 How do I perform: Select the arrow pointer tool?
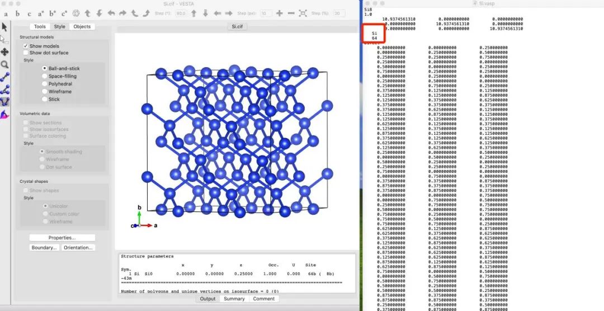(x=4, y=27)
